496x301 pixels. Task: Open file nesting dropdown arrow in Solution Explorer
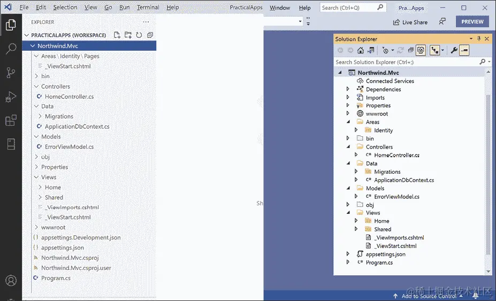pyautogui.click(x=442, y=50)
